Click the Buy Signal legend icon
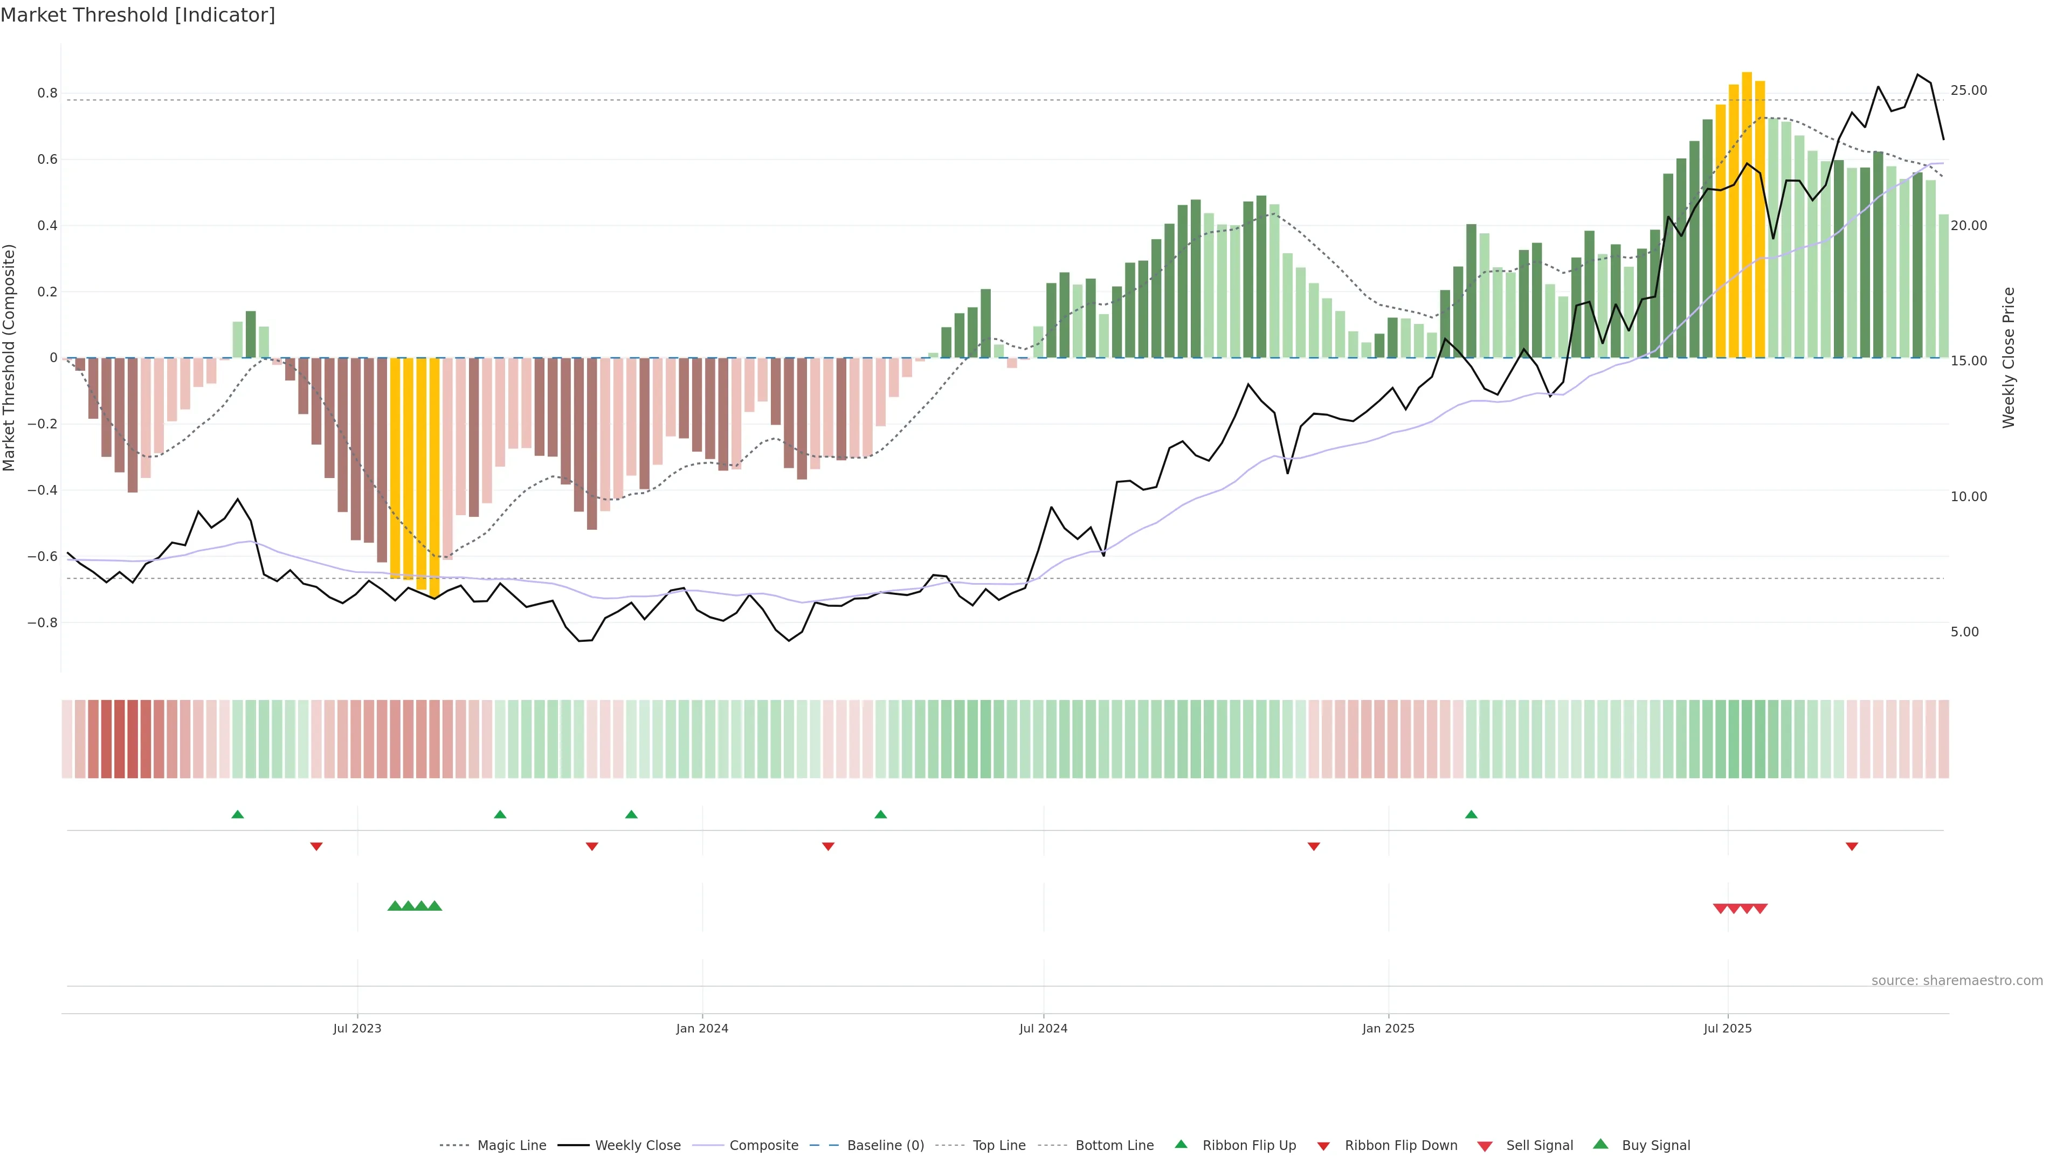2070x1164 pixels. click(x=1600, y=1144)
